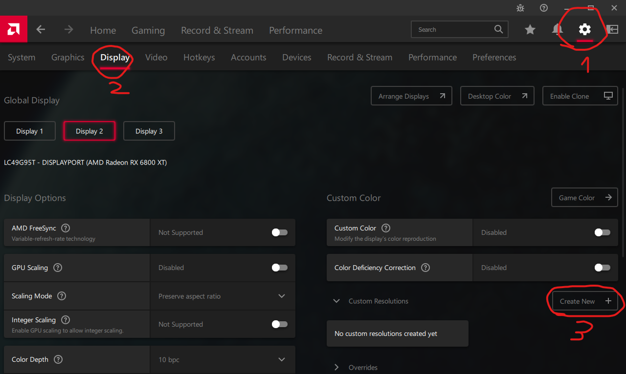
Task: Switch to Accounts settings tab
Action: 248,58
